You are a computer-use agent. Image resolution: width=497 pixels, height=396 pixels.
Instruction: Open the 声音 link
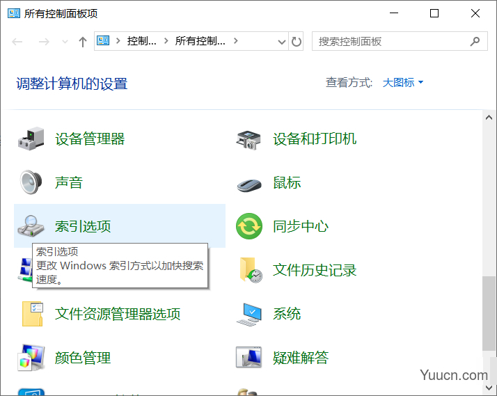click(69, 182)
